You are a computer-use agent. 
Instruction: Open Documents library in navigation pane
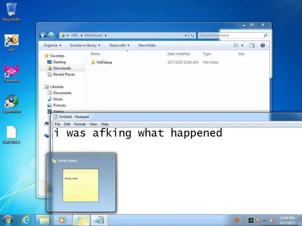(x=62, y=93)
